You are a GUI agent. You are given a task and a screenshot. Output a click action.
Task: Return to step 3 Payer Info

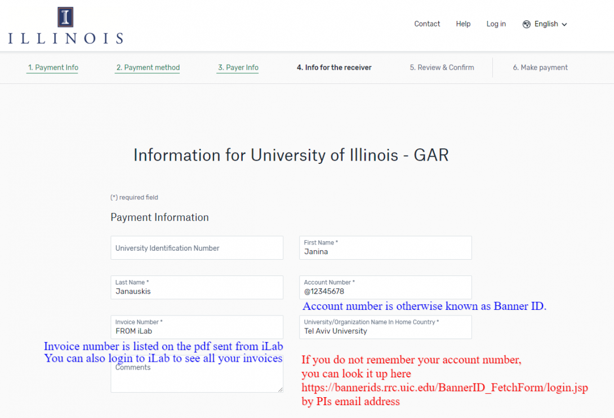point(238,68)
